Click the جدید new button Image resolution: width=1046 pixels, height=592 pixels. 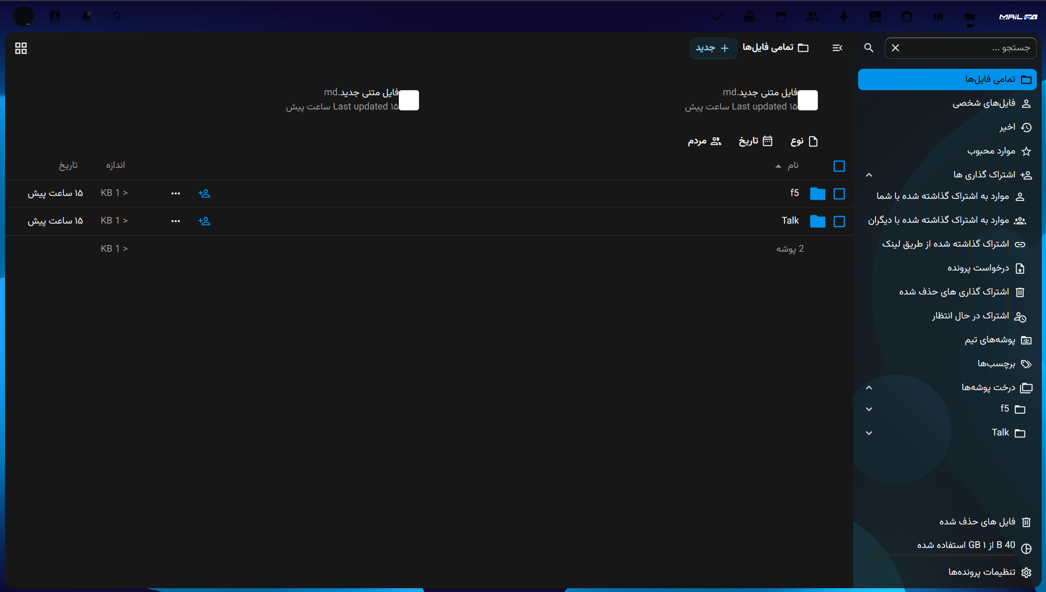point(713,48)
